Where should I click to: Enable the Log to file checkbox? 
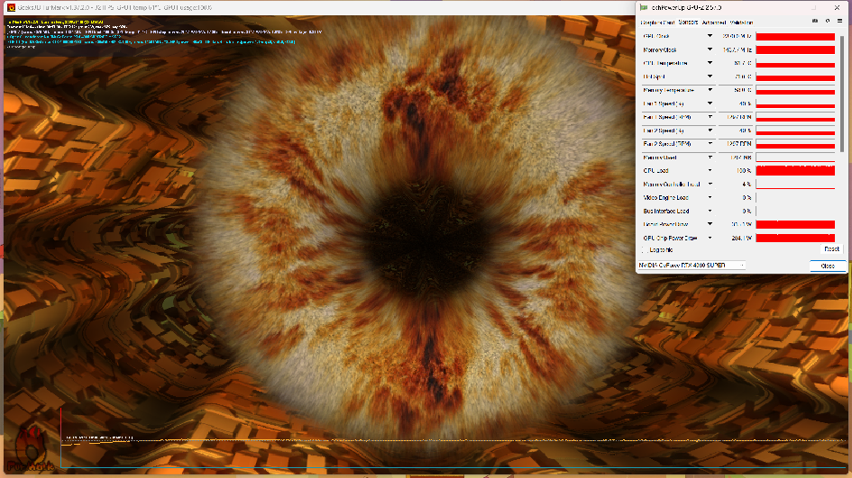644,249
